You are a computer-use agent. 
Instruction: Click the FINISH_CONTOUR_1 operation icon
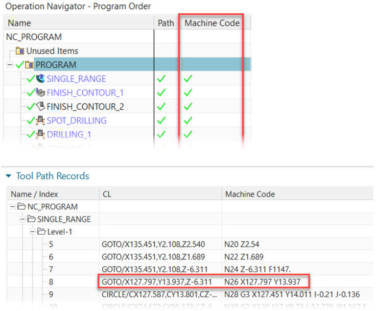pyautogui.click(x=40, y=93)
